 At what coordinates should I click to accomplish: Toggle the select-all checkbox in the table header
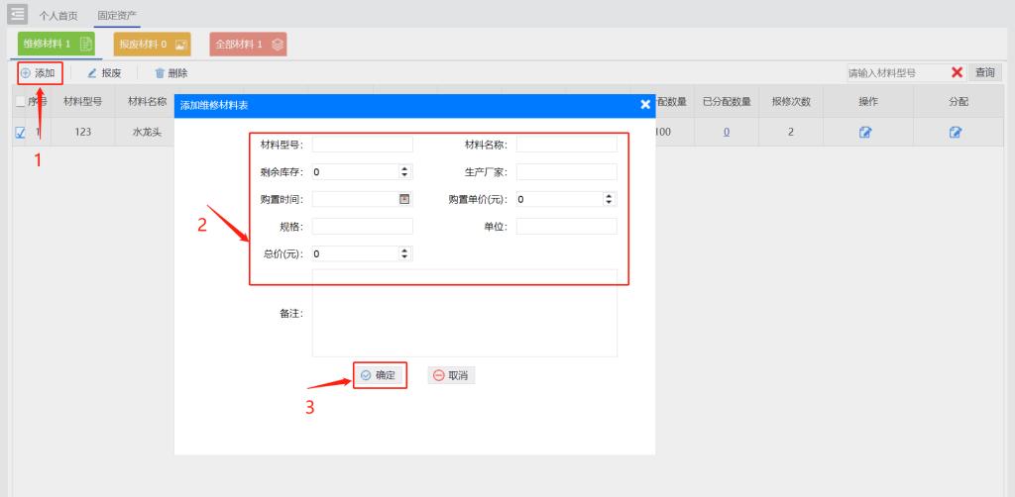[x=21, y=102]
